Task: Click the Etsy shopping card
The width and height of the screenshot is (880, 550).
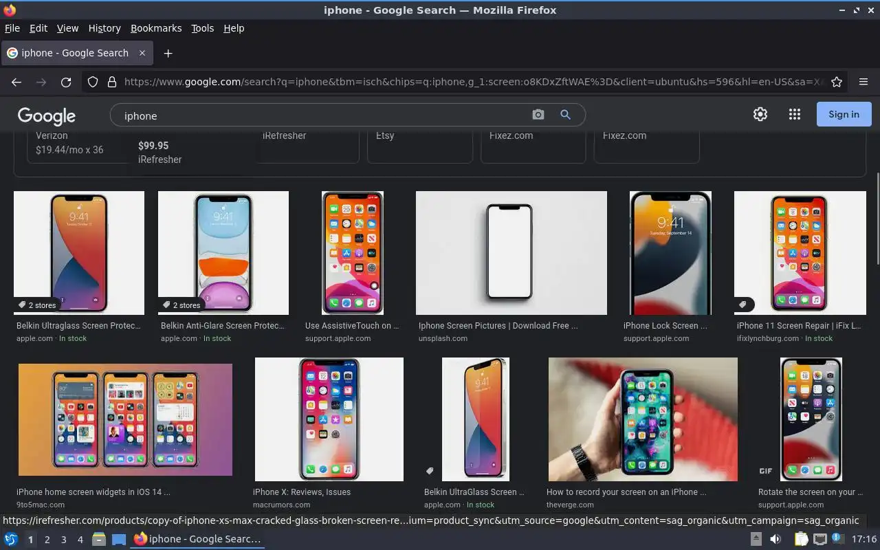Action: (420, 148)
